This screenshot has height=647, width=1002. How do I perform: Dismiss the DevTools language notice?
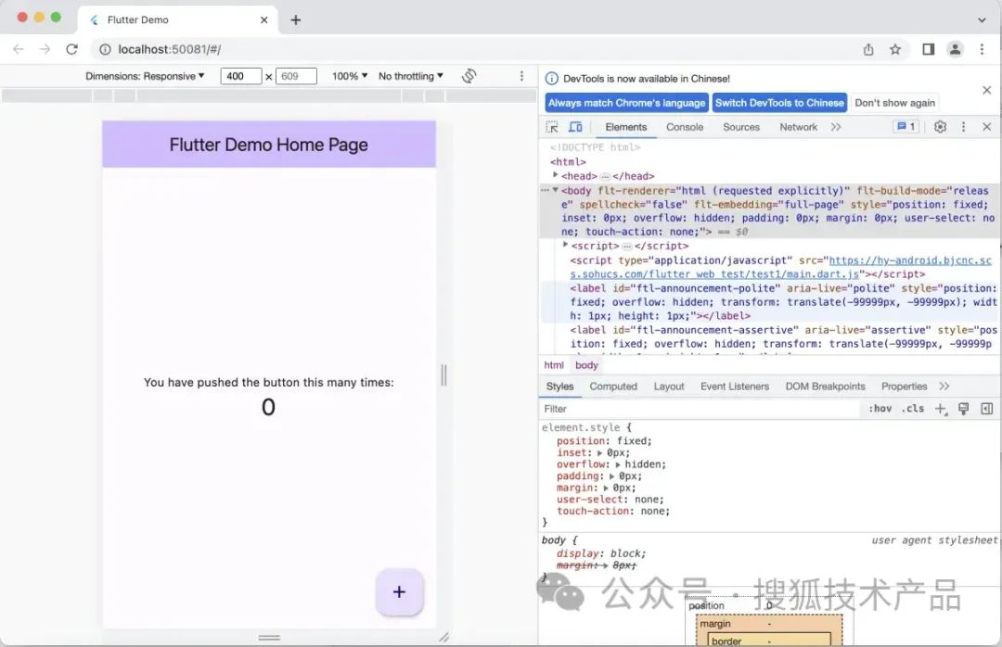tap(986, 90)
